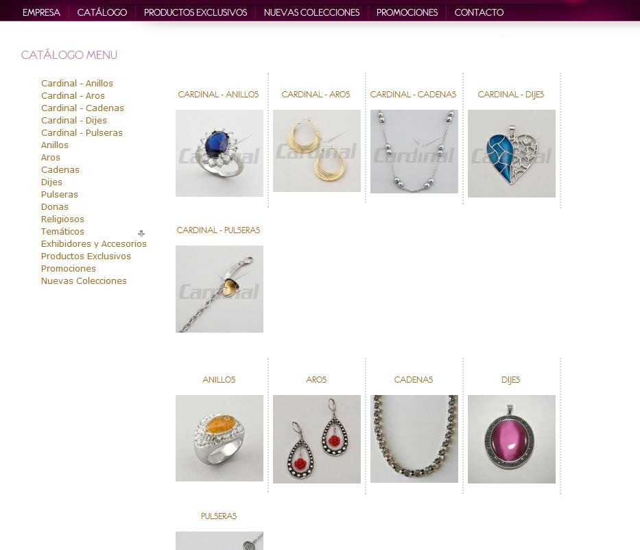The width and height of the screenshot is (640, 550).
Task: Open the red rose earrings thumbnail
Action: [x=317, y=439]
